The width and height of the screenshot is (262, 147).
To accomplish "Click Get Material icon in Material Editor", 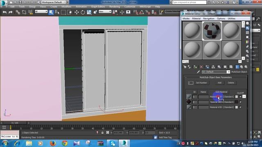I will pos(185,67).
